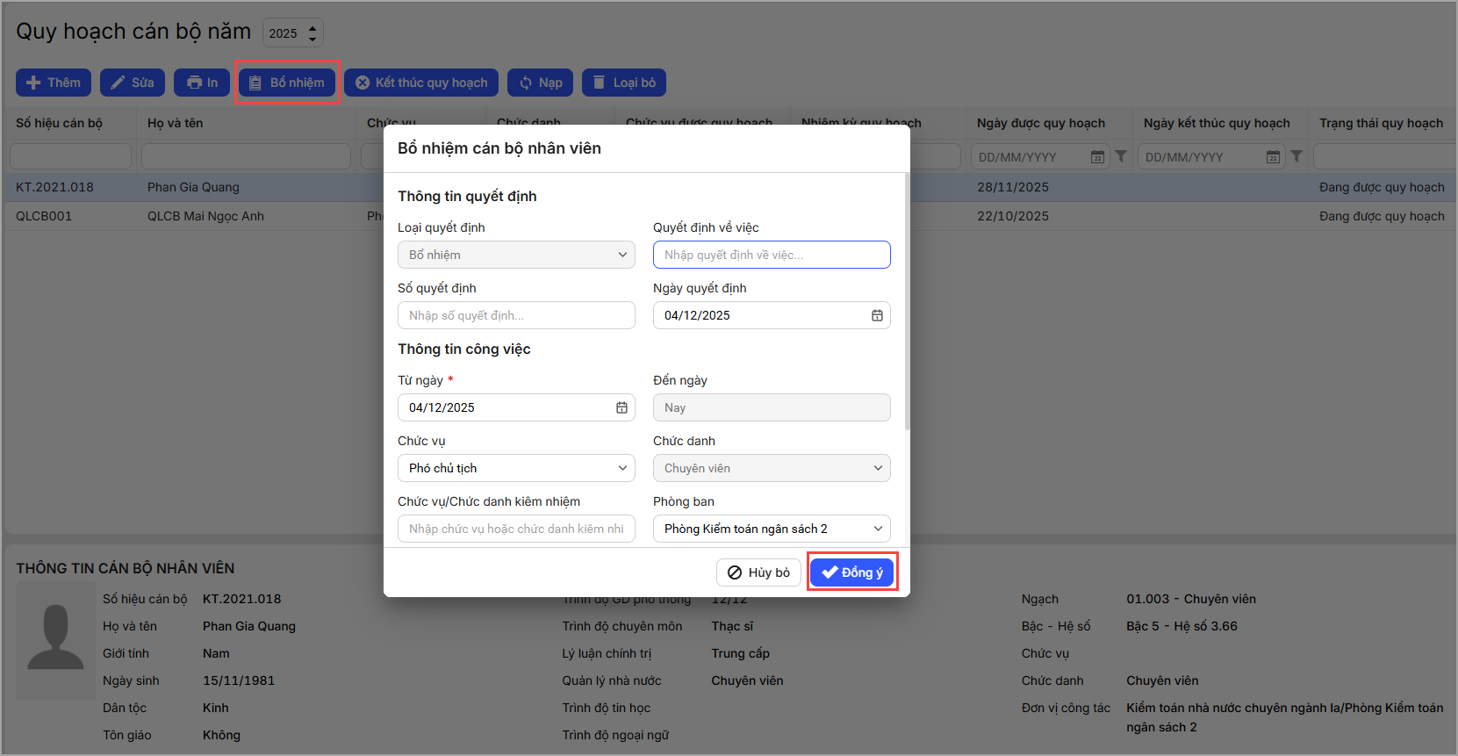Click the Số quyết định input field
The width and height of the screenshot is (1458, 756).
516,315
